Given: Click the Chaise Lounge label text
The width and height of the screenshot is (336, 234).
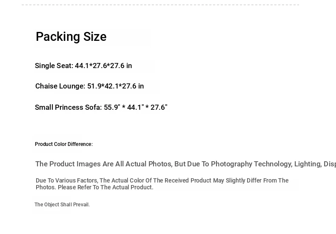Looking at the screenshot, I should pos(60,86).
